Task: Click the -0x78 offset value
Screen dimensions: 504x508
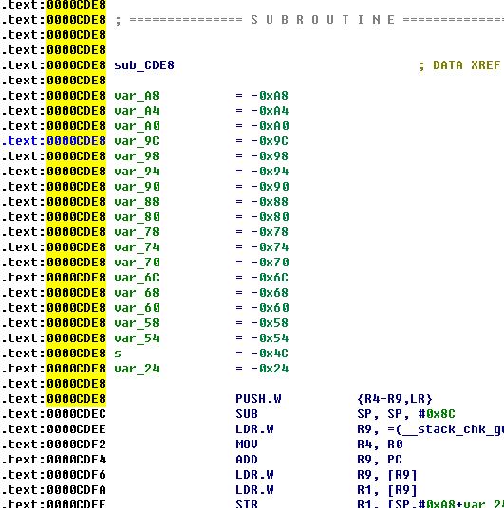Action: point(270,232)
